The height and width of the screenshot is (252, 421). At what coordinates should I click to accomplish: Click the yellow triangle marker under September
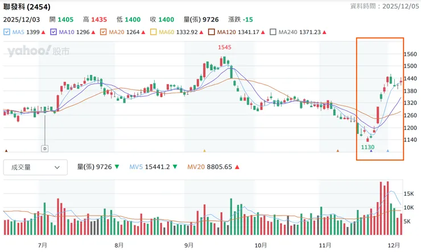pyautogui.click(x=204, y=151)
